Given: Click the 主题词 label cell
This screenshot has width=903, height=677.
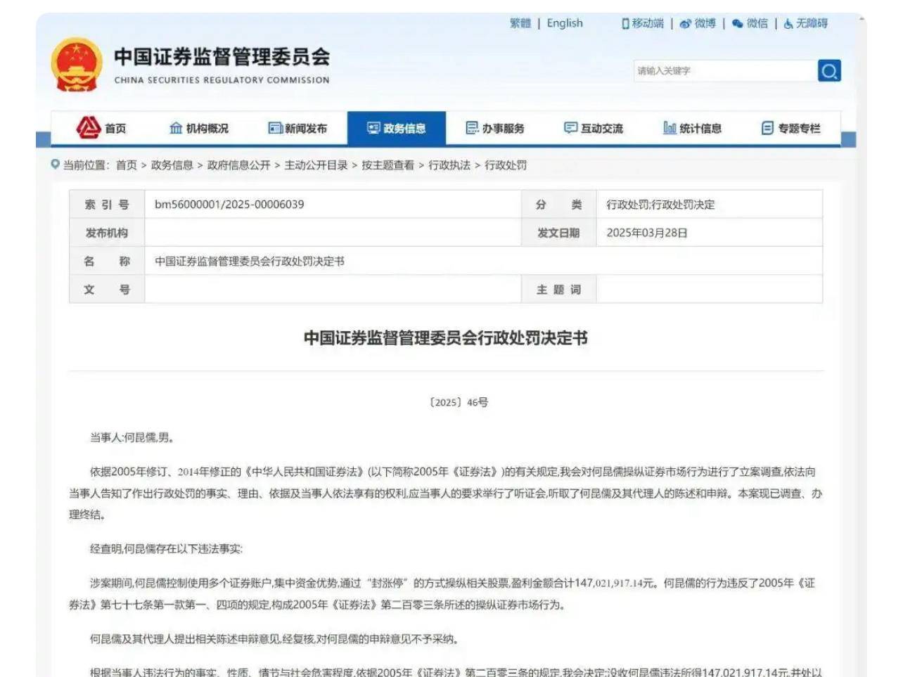Looking at the screenshot, I should click(558, 289).
